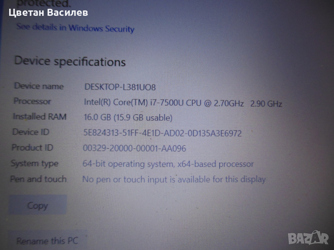Click the Pen and touch label
Screen dimensions: 334x250
click(x=38, y=179)
